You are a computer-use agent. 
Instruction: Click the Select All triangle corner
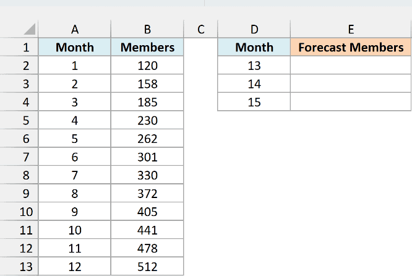(29, 29)
